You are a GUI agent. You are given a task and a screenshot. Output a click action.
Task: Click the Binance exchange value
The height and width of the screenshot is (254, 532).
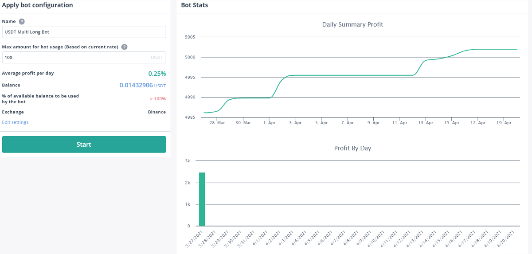click(x=156, y=112)
